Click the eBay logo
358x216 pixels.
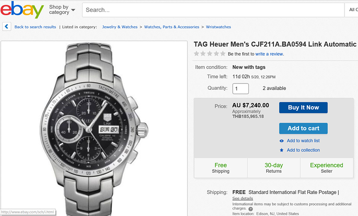(22, 10)
